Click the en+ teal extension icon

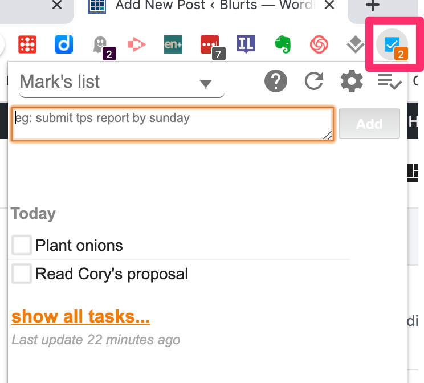(x=173, y=44)
